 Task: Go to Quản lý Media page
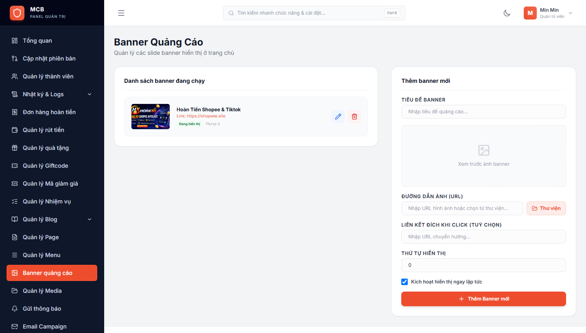click(52, 291)
